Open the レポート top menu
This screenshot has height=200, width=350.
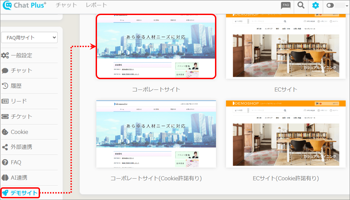[x=96, y=5]
